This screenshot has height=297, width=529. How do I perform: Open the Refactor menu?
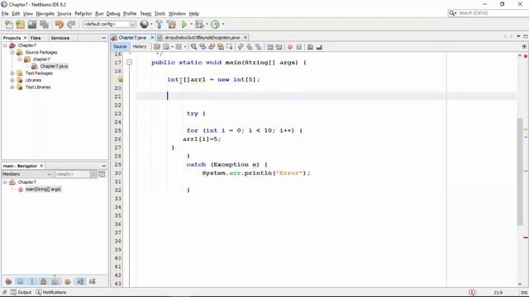(83, 13)
